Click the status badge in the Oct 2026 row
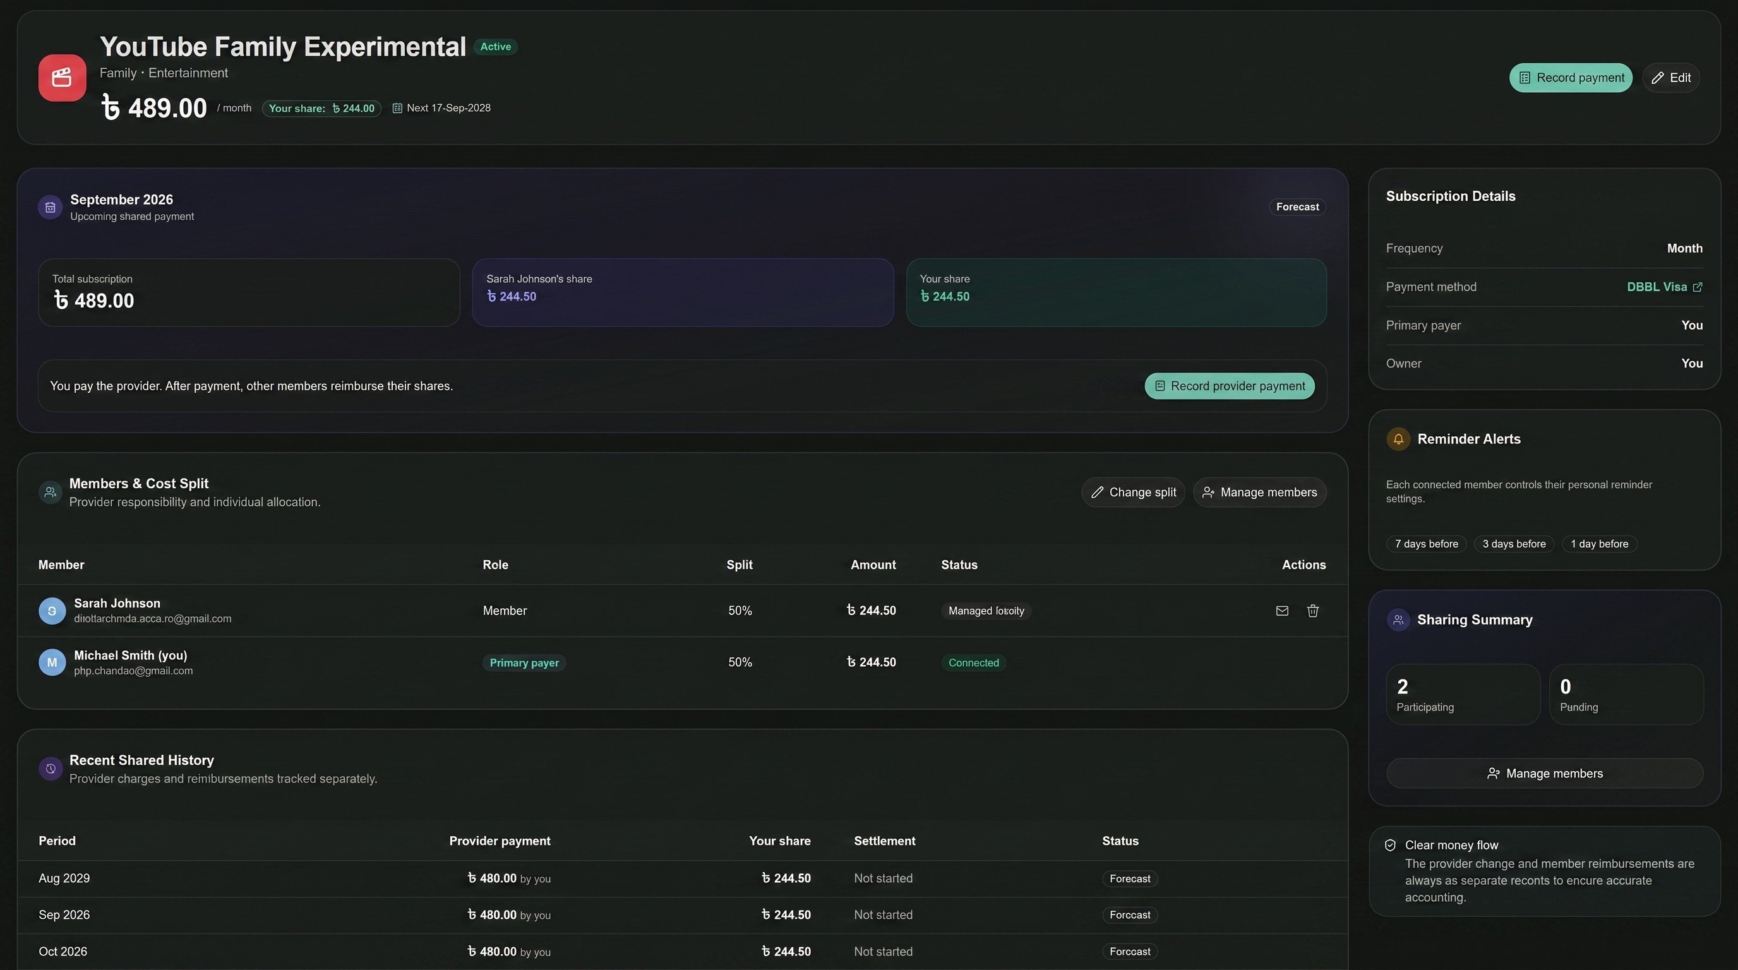The width and height of the screenshot is (1738, 970). pyautogui.click(x=1130, y=951)
